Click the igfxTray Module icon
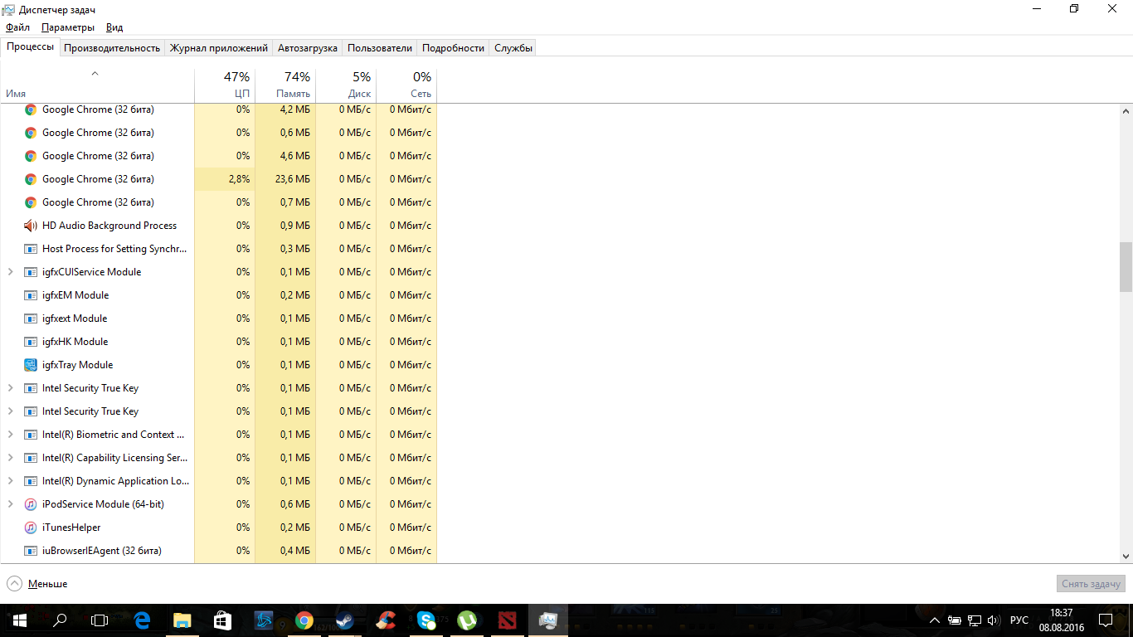The image size is (1133, 637). pyautogui.click(x=31, y=365)
